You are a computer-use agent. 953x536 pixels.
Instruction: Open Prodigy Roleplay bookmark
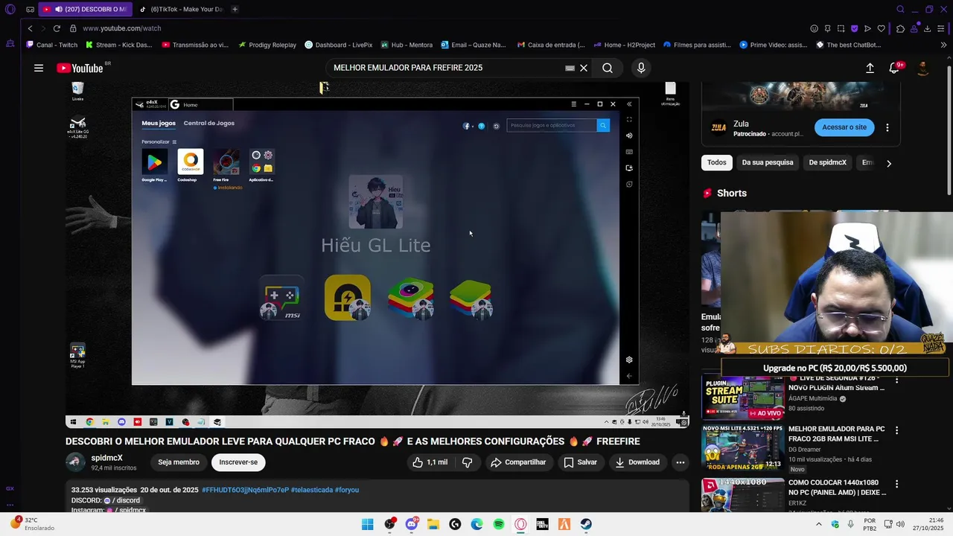(x=267, y=45)
